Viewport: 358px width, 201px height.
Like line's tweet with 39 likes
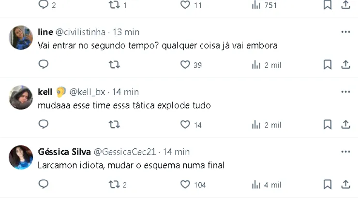point(185,64)
